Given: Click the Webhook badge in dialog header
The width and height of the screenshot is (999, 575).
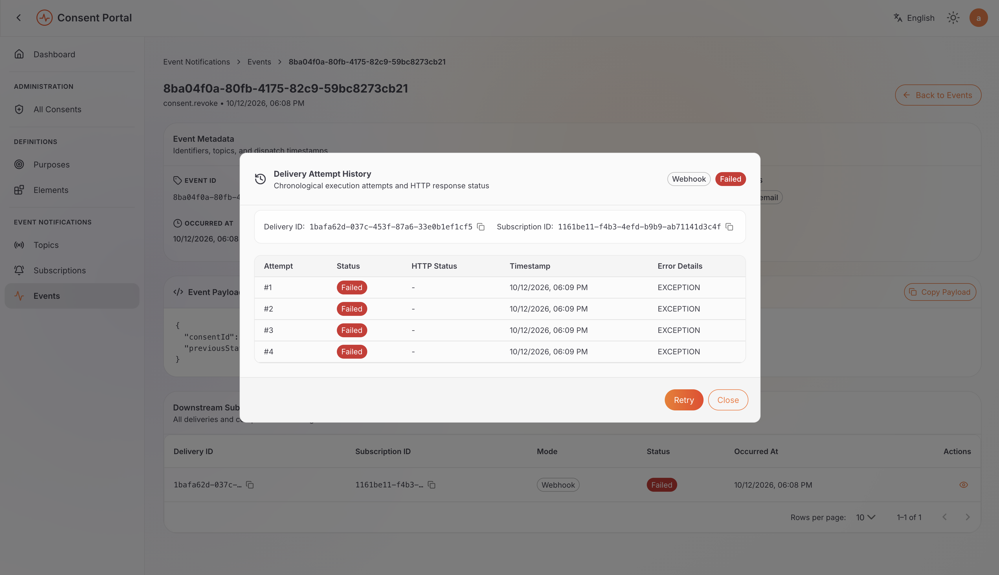Looking at the screenshot, I should 689,179.
